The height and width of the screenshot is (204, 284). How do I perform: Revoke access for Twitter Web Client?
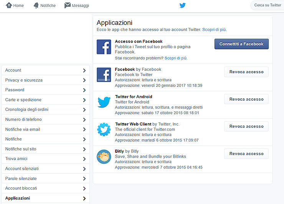246,126
